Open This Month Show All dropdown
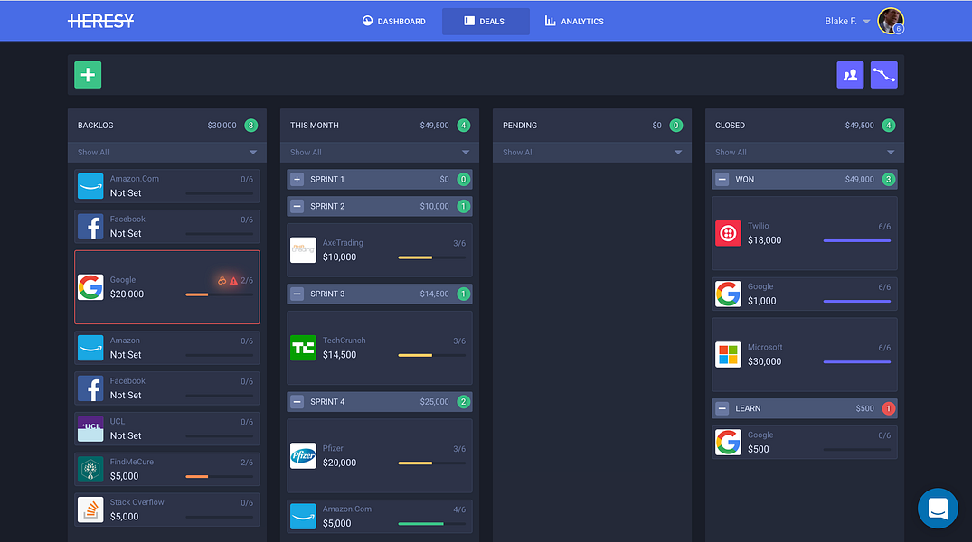This screenshot has height=542, width=972. click(380, 153)
